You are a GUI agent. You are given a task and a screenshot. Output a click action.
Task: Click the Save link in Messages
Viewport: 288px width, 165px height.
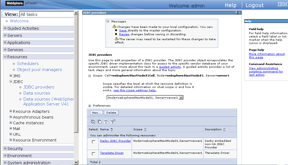[124, 30]
